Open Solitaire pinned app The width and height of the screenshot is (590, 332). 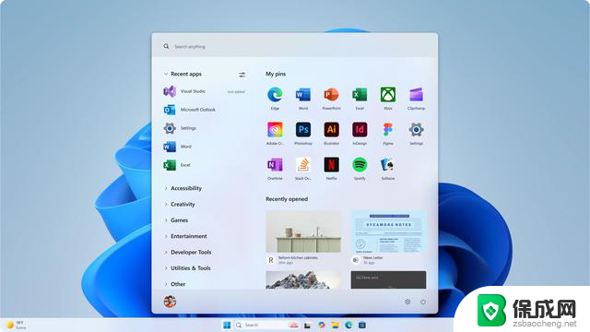tap(388, 168)
